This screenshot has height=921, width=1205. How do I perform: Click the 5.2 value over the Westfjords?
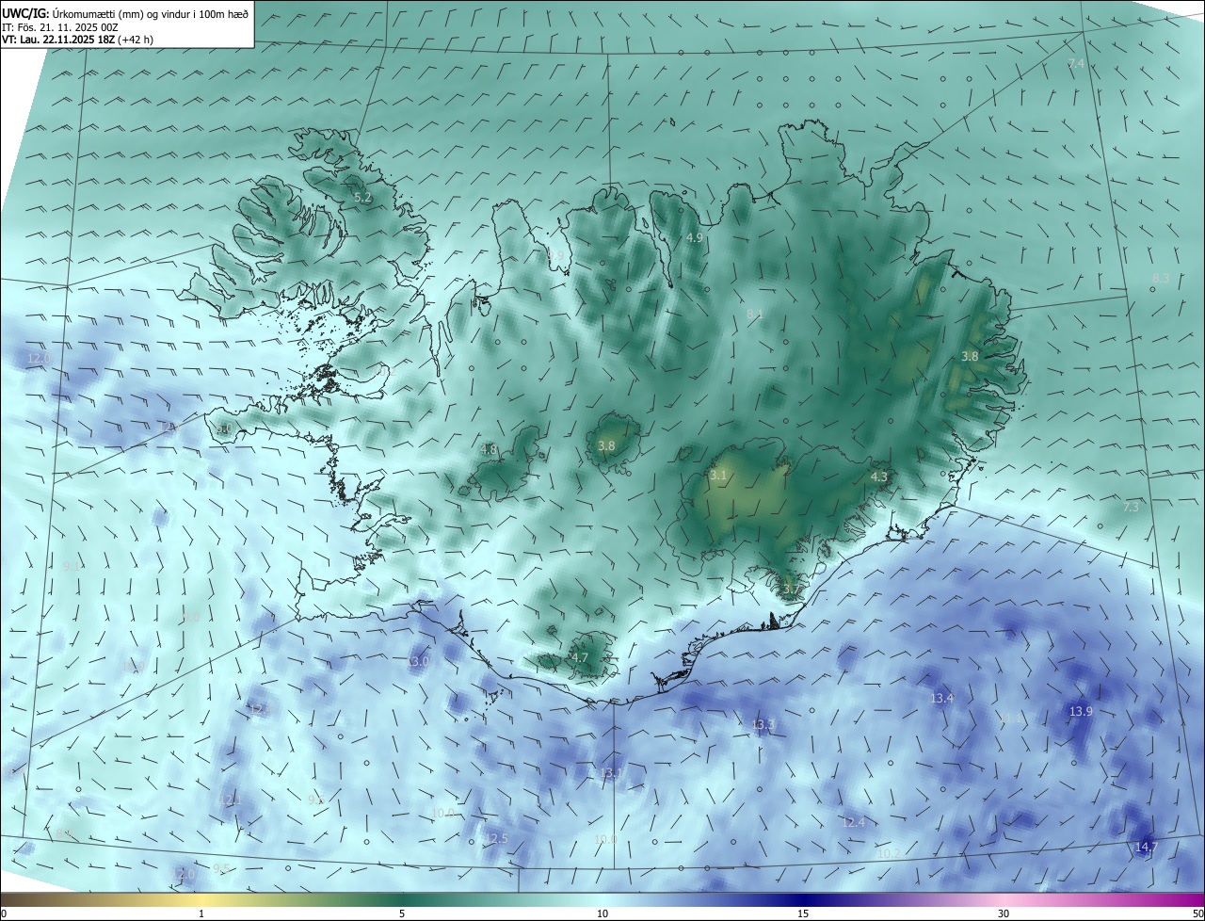[x=362, y=198]
